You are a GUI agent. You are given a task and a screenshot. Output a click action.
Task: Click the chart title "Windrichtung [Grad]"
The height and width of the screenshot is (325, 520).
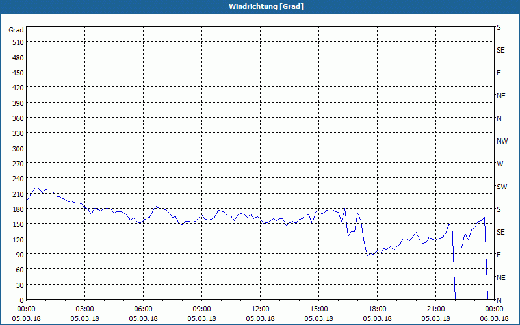[266, 6]
